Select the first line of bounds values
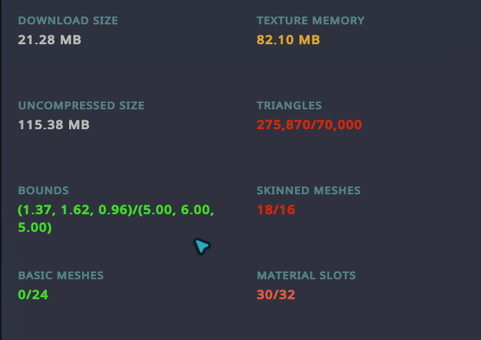Image resolution: width=481 pixels, height=340 pixels. click(x=116, y=210)
